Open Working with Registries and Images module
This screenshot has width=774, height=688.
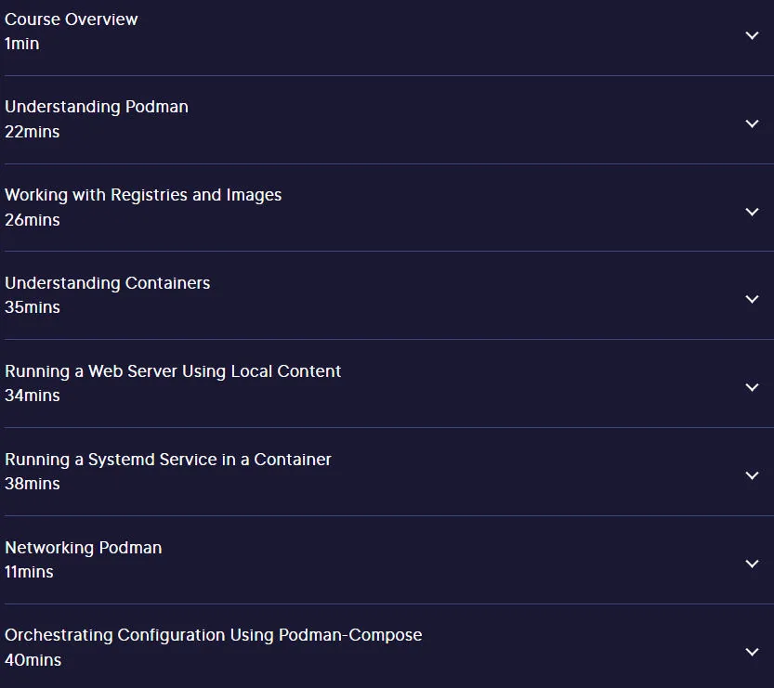[x=143, y=195]
